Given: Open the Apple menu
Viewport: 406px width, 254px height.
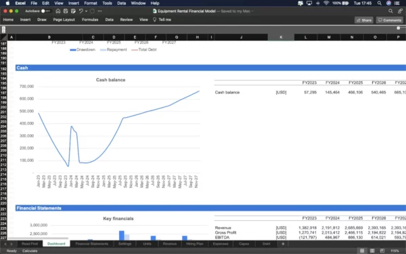Looking at the screenshot, I should tap(7, 3).
